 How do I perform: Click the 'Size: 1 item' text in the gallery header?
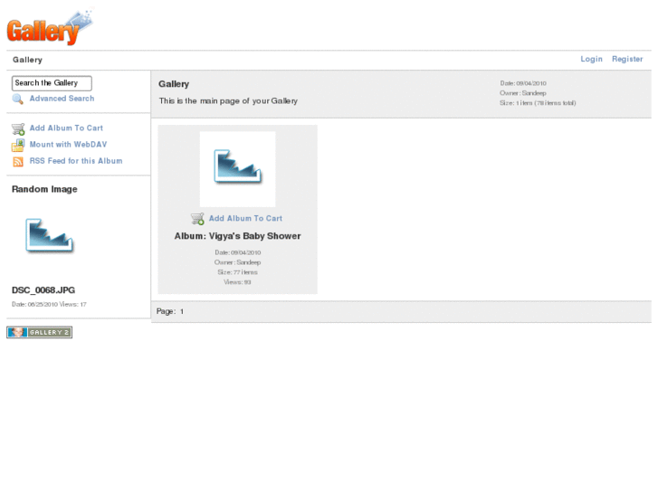(537, 103)
